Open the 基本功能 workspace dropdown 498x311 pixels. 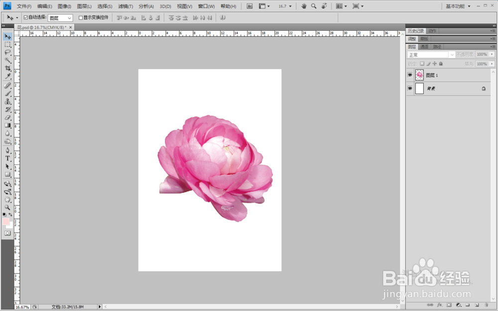point(458,6)
